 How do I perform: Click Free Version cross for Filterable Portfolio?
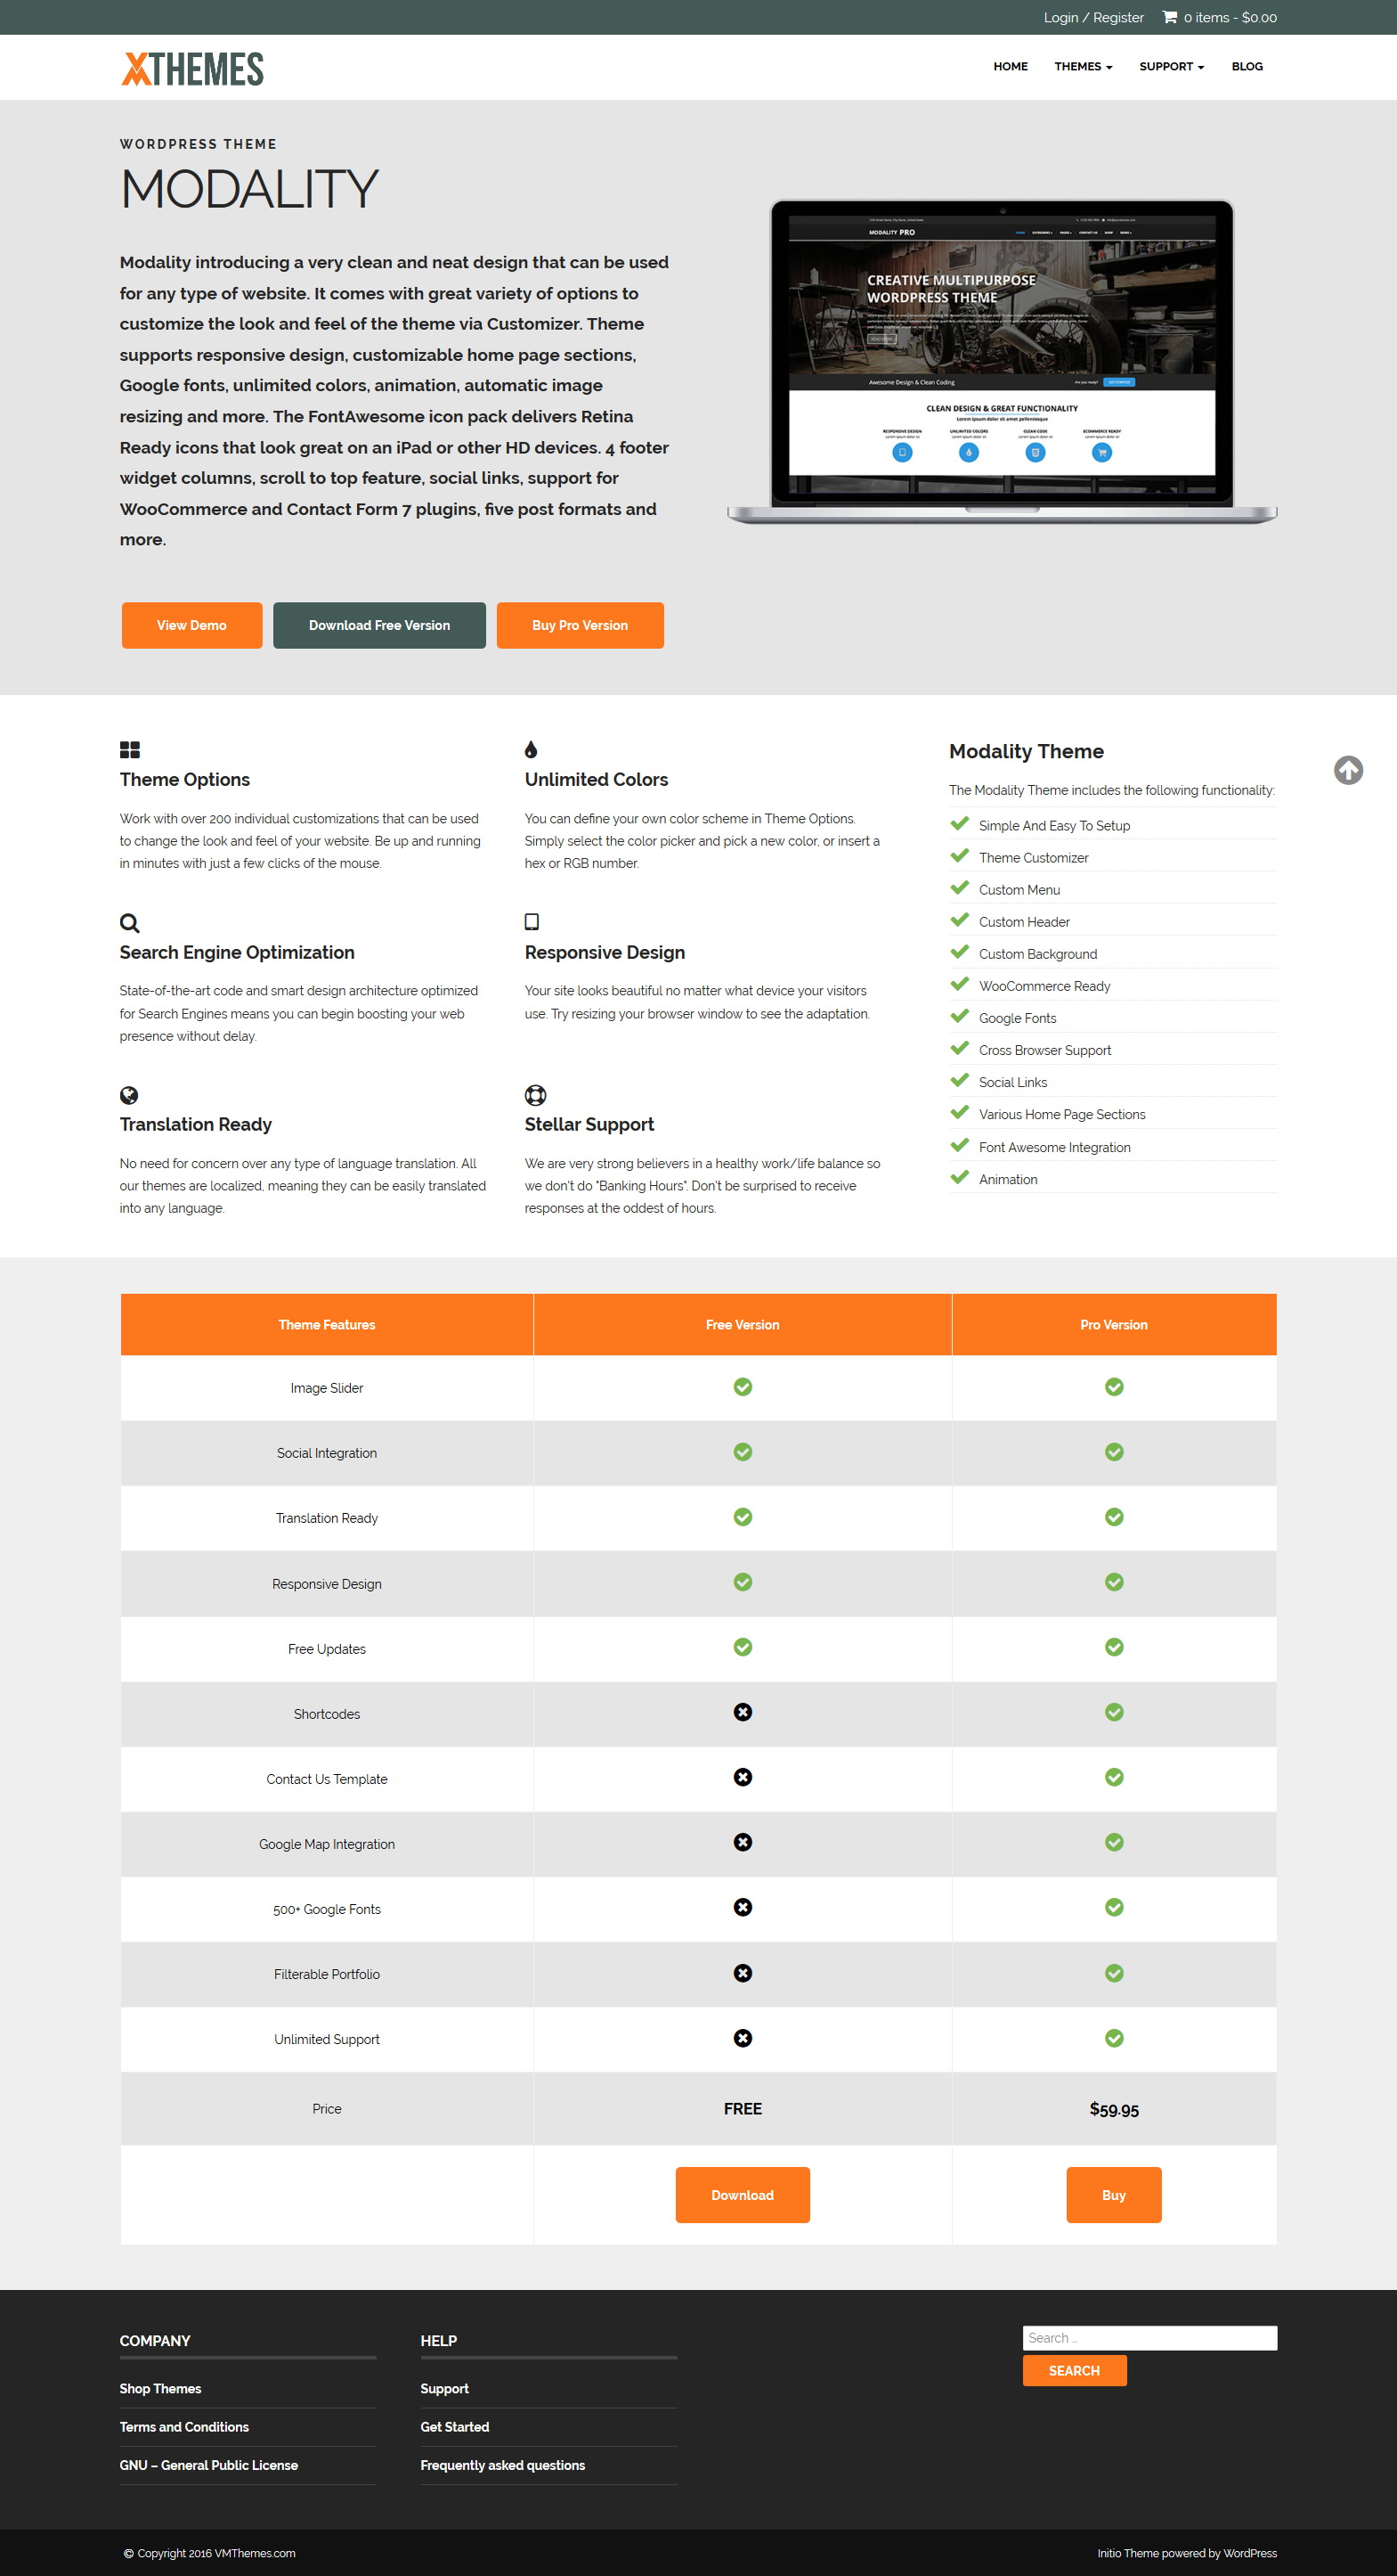click(x=743, y=1973)
